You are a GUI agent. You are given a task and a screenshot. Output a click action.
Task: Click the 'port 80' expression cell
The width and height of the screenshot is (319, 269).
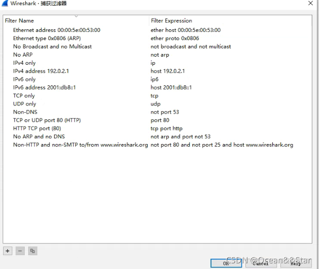[x=160, y=120]
